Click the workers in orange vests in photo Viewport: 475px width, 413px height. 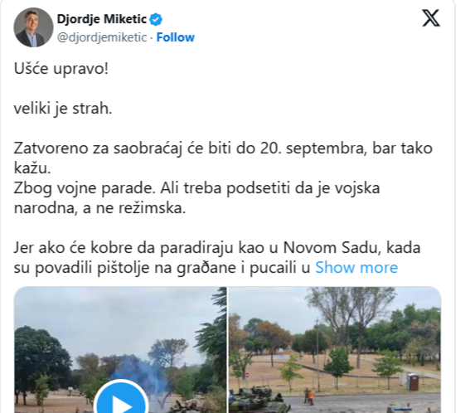(x=309, y=396)
